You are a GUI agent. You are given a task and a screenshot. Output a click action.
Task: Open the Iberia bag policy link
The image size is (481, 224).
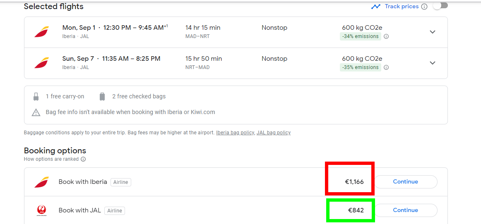coord(235,133)
